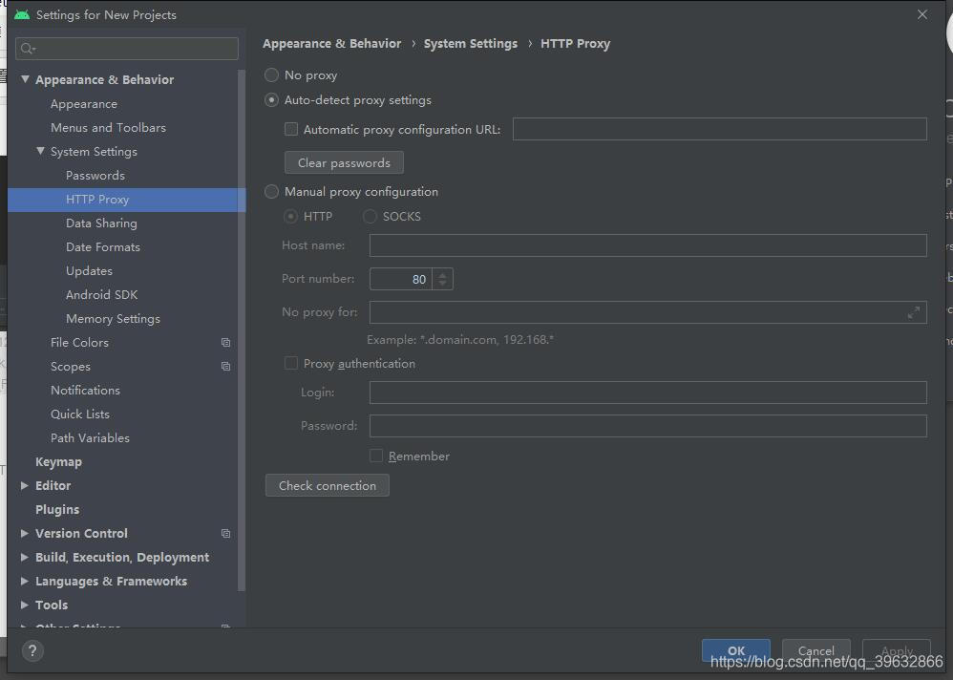Open the Updates settings page

pos(89,271)
